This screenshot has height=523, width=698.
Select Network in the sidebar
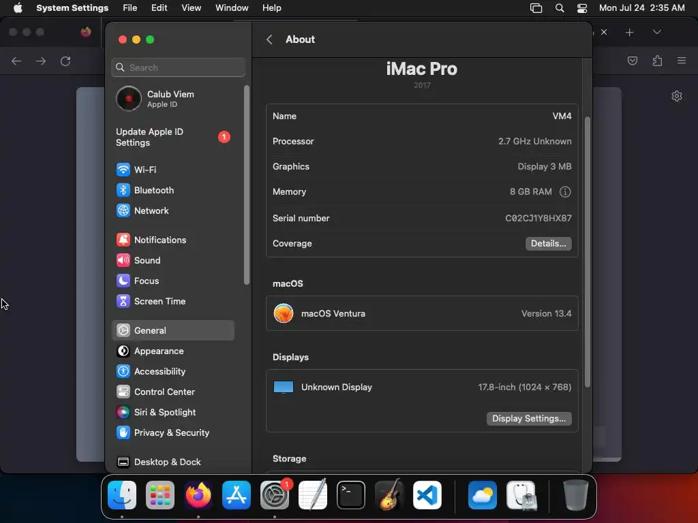[x=172, y=210]
